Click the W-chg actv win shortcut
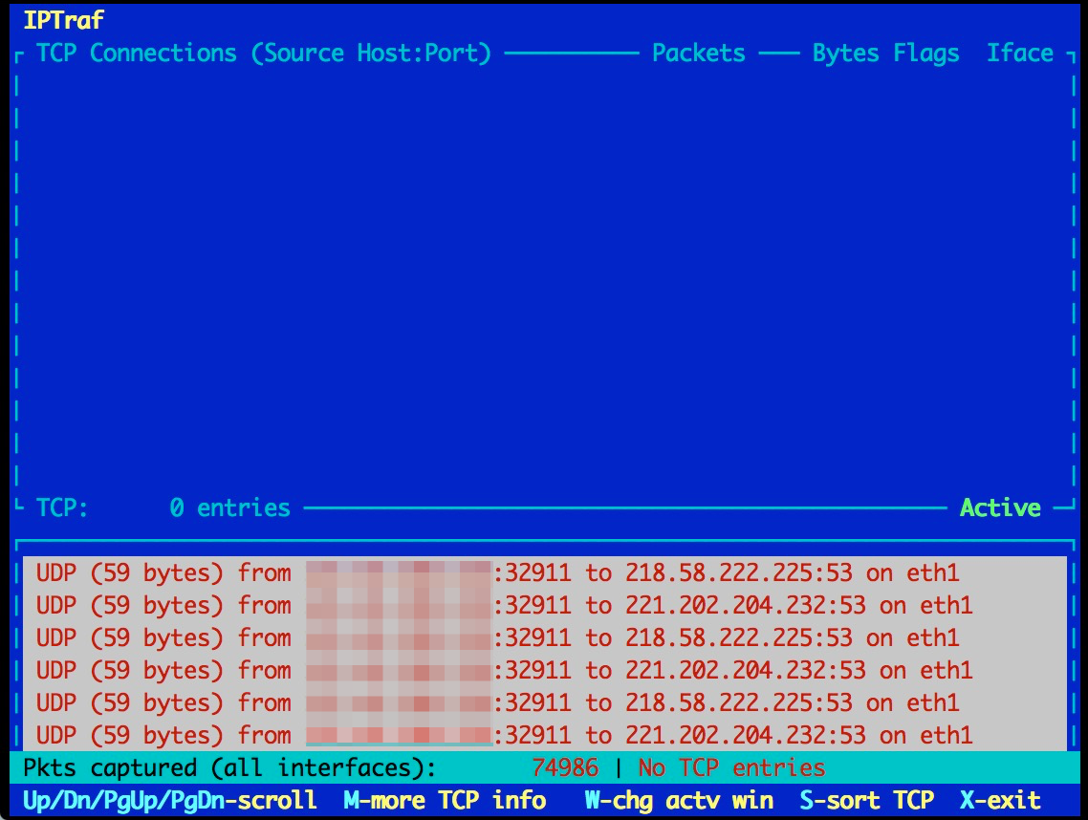This screenshot has height=820, width=1088. 679,801
